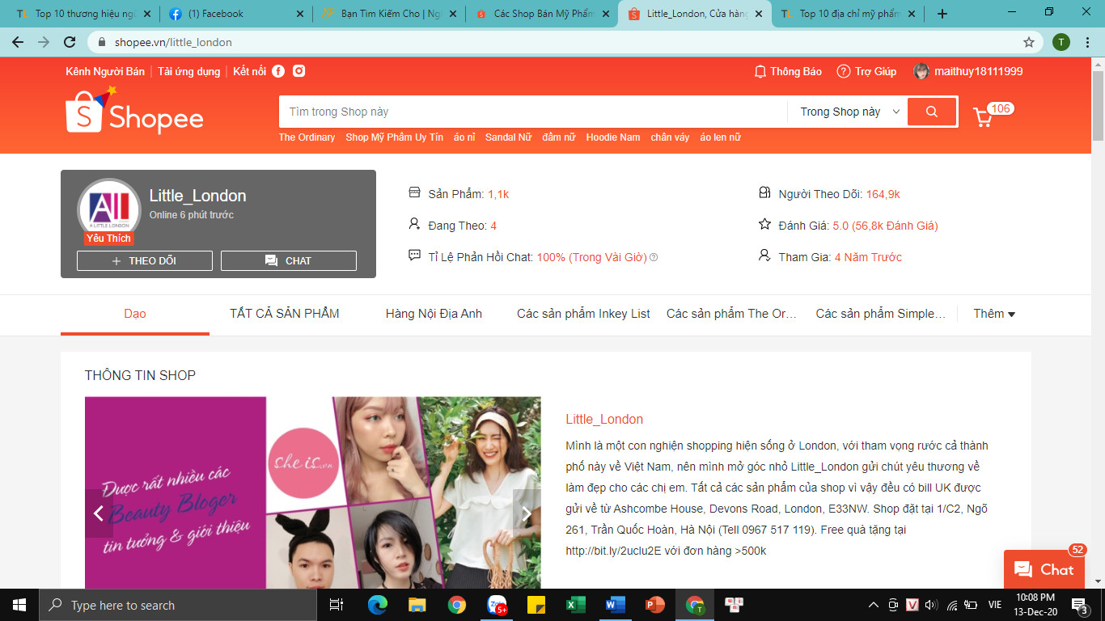Open Zalo from the taskbar
This screenshot has width=1105, height=621.
[497, 605]
